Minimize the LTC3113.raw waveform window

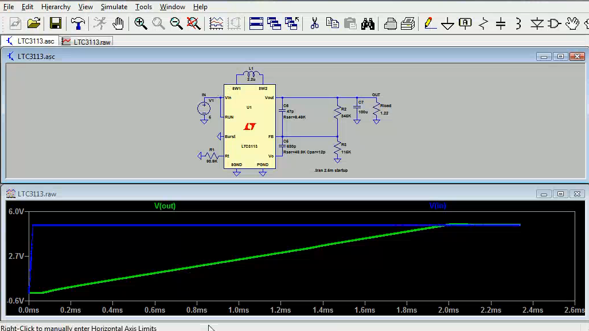544,194
